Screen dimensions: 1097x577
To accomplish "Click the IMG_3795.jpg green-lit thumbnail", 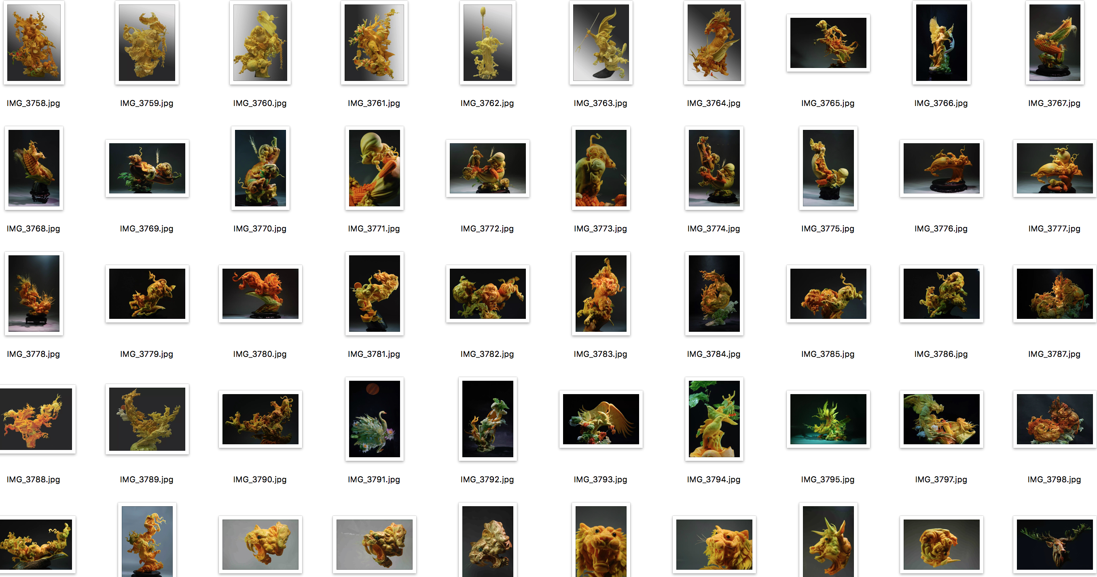I will (828, 419).
